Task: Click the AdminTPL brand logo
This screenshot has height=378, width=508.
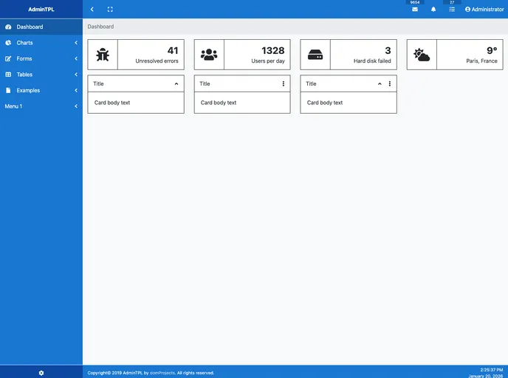Action: pyautogui.click(x=41, y=10)
